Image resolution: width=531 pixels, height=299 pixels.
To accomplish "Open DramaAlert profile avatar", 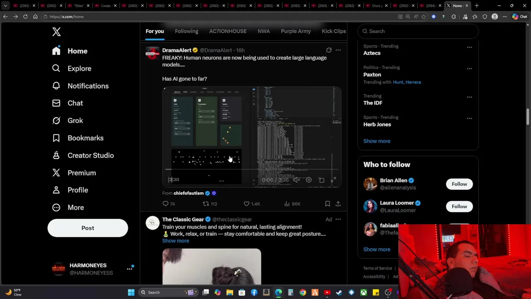I will [x=152, y=54].
